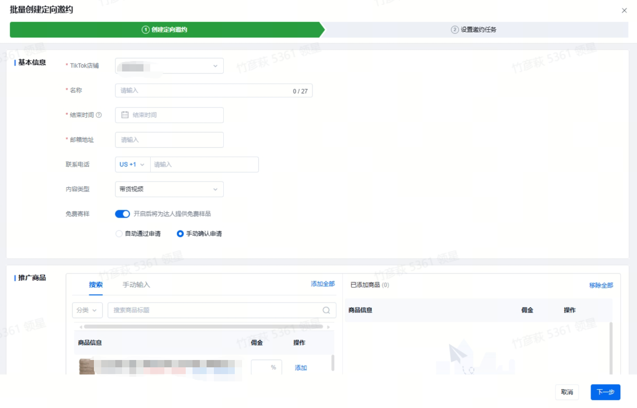
Task: Close the 批量创建定向邀约 dialog with X
Action: coord(624,10)
